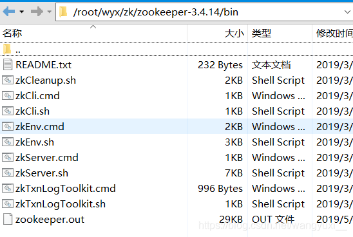
Task: Click the zkEnv.sh script icon
Action: coord(8,142)
